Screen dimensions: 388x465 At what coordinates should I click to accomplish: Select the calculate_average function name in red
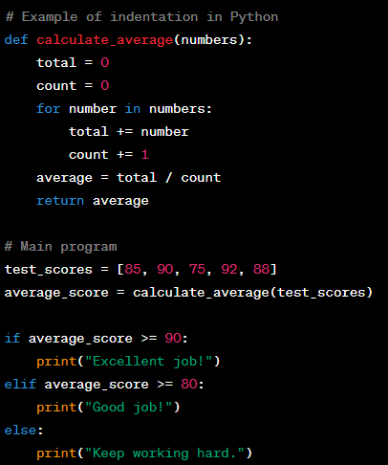point(105,40)
